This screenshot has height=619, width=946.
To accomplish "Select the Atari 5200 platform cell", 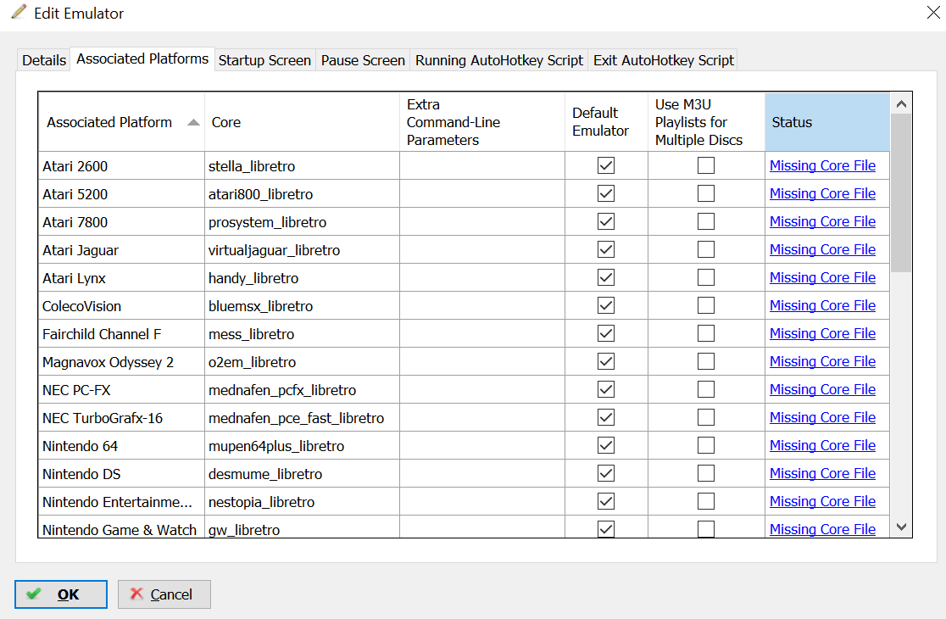I will tap(121, 193).
